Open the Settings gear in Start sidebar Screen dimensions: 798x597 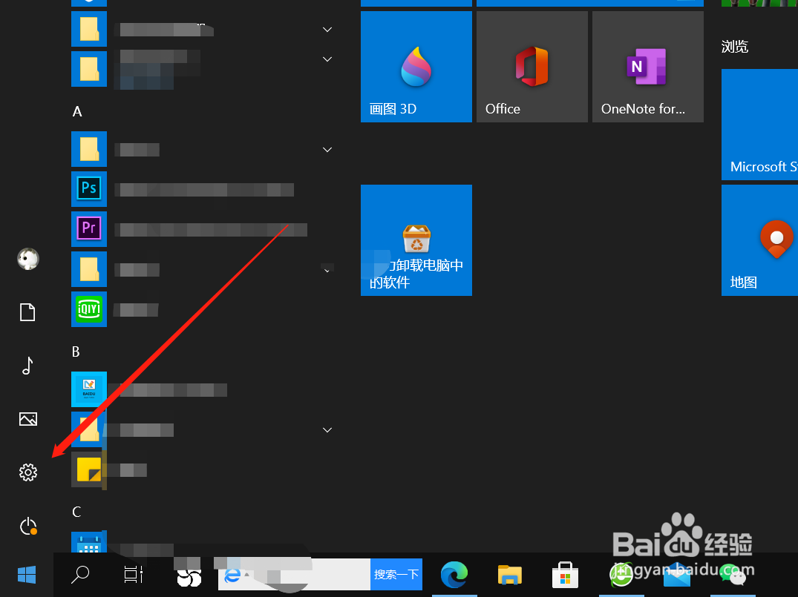pos(28,472)
